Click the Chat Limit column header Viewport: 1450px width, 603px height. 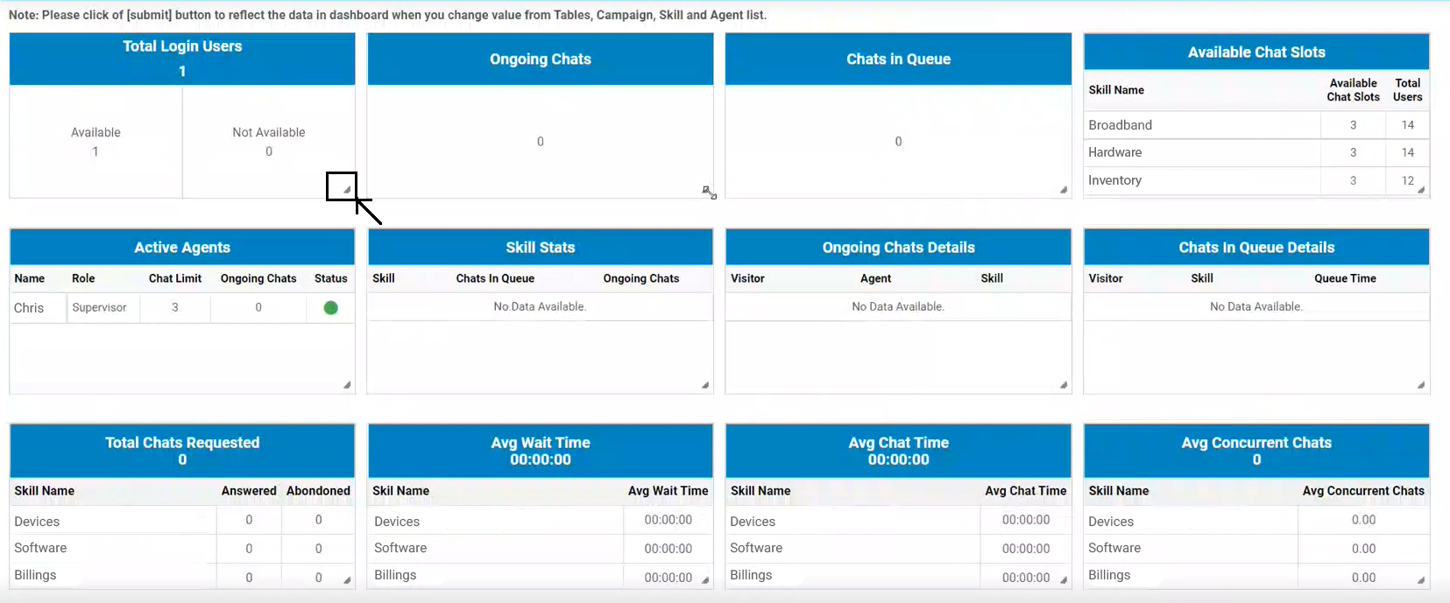coord(175,278)
